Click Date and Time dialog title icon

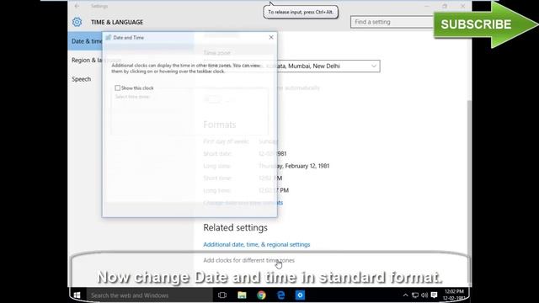click(109, 37)
